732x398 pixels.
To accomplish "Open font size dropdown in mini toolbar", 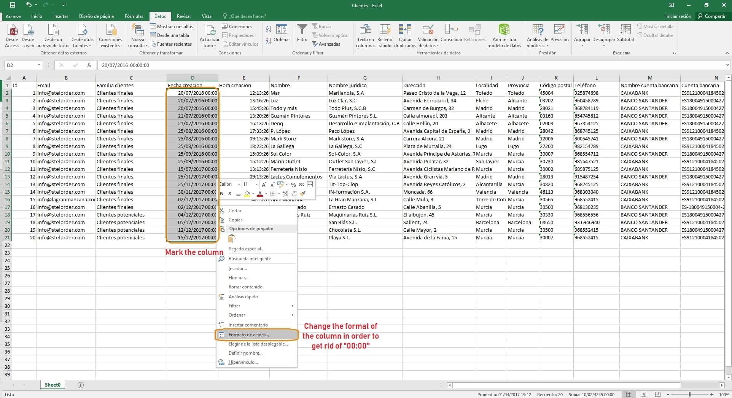I will pyautogui.click(x=256, y=185).
